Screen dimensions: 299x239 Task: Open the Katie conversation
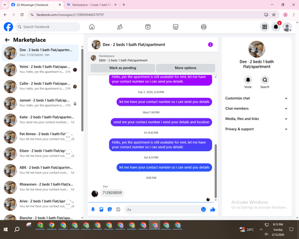(x=40, y=120)
